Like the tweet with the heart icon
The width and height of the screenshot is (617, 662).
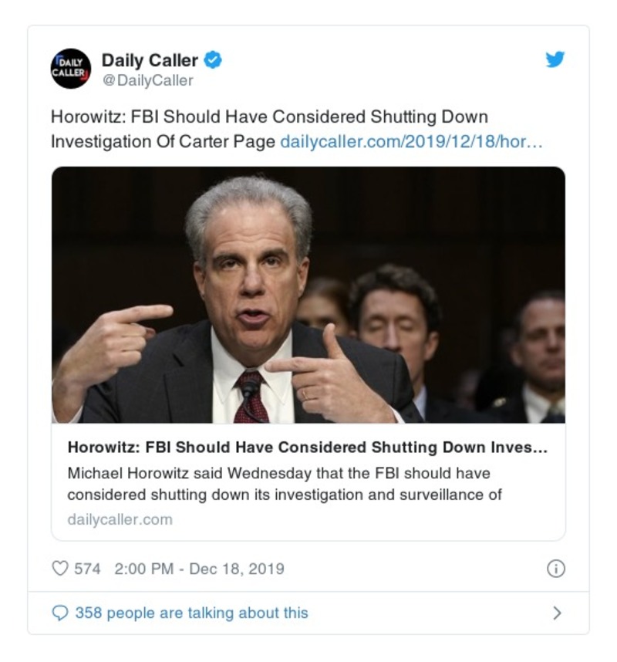tap(59, 569)
